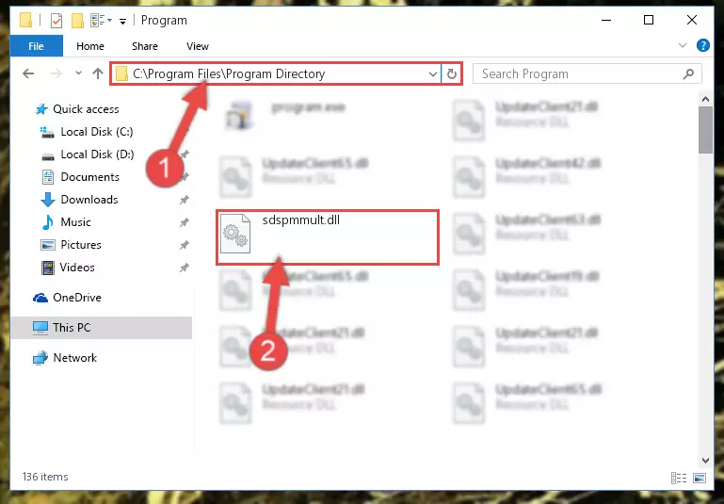The image size is (724, 504).
Task: Unpin Downloads from Quick access
Action: pos(185,200)
